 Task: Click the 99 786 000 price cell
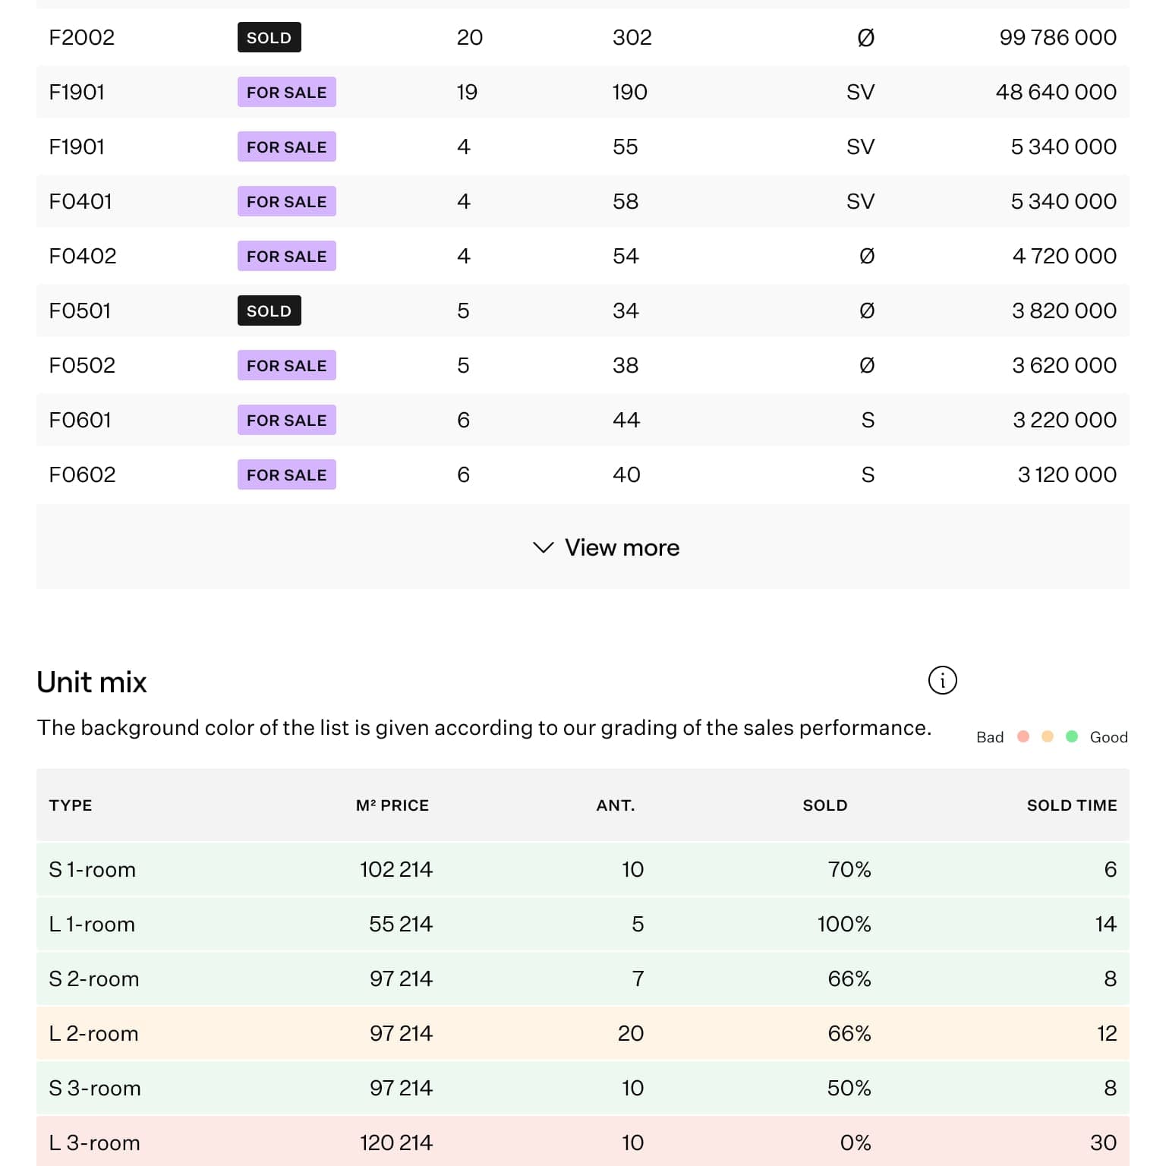pyautogui.click(x=1057, y=37)
